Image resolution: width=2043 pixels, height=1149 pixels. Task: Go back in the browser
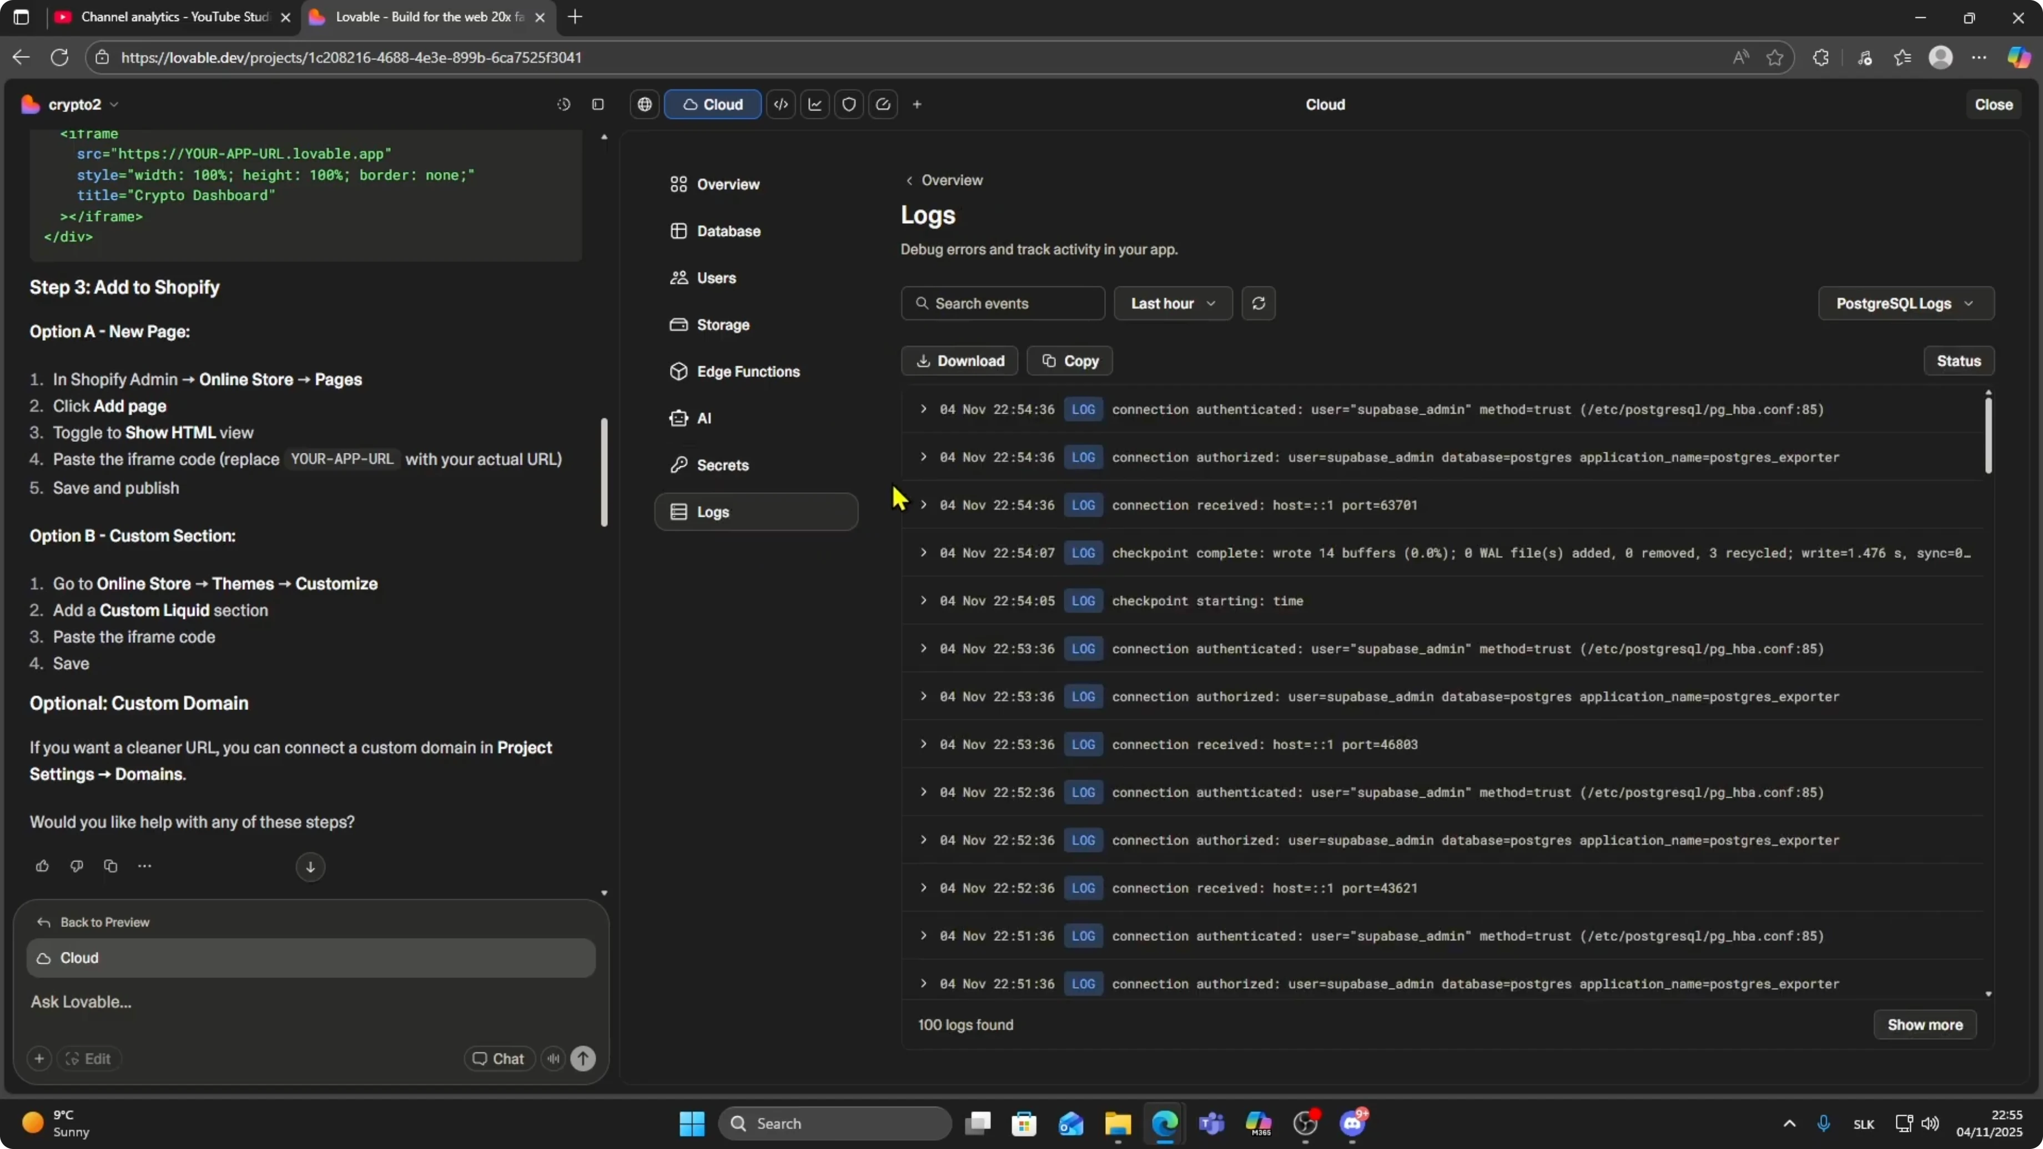pyautogui.click(x=22, y=57)
